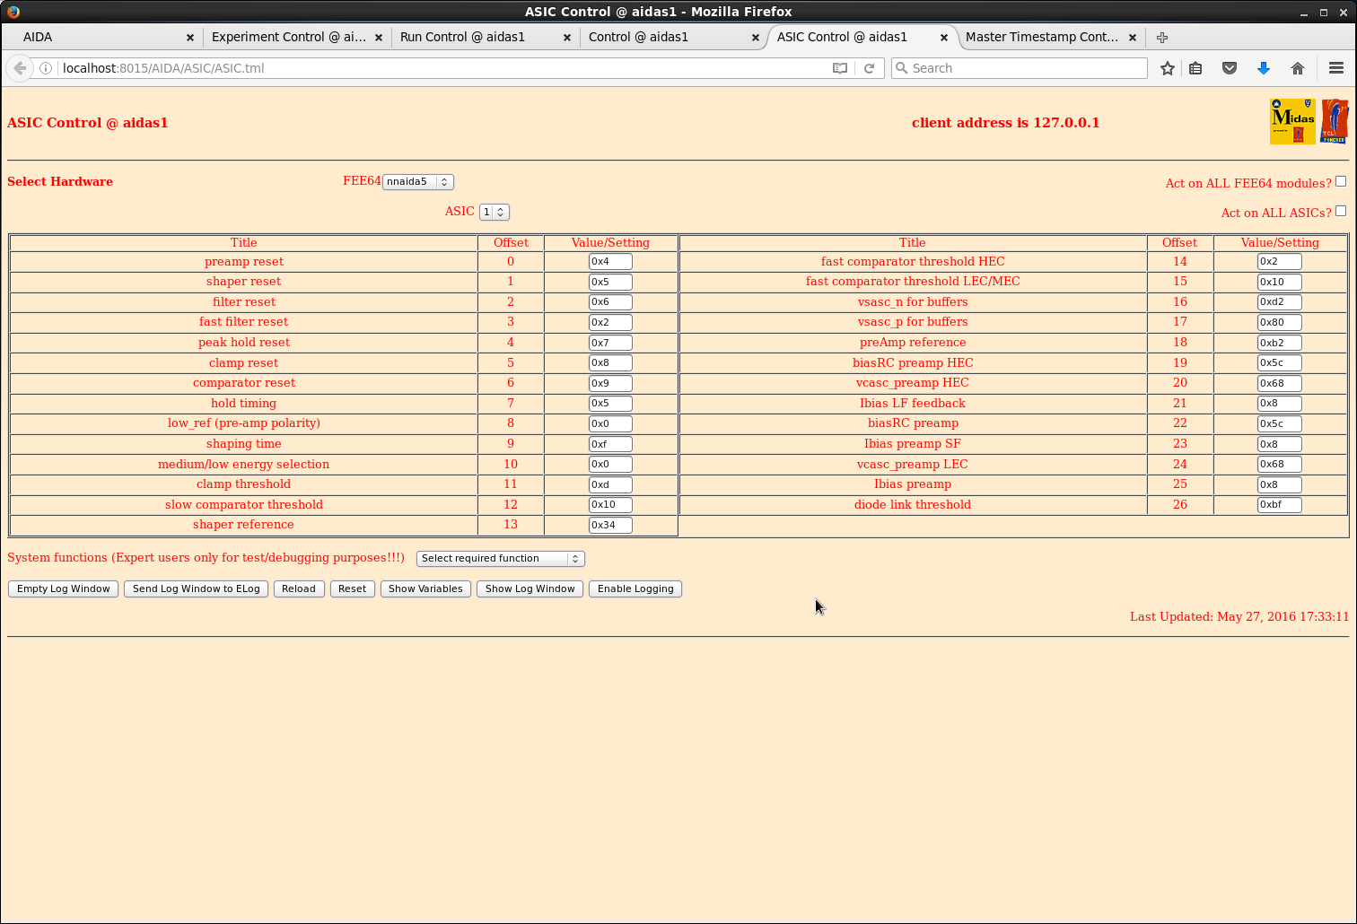This screenshot has width=1357, height=924.
Task: Close the Run Control tab
Action: [567, 38]
